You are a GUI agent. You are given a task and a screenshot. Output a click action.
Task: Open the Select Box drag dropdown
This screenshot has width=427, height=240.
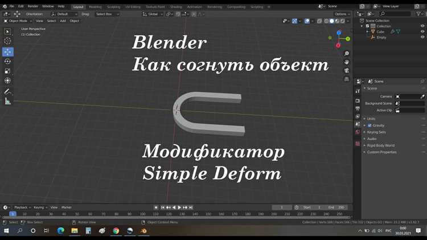pyautogui.click(x=107, y=14)
